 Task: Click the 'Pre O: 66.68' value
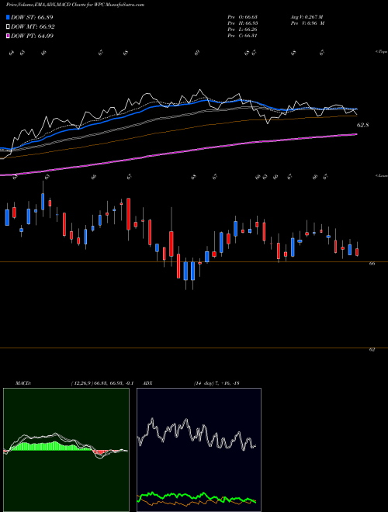click(x=242, y=17)
